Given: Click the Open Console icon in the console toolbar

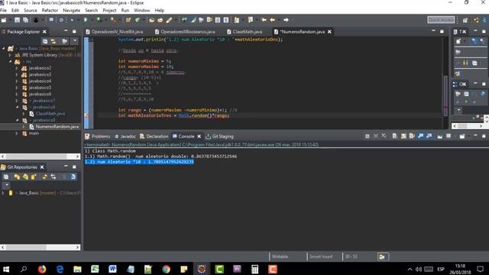Looking at the screenshot, I should (x=462, y=136).
